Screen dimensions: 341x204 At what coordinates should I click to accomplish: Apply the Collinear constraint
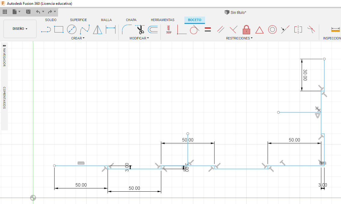(x=285, y=29)
